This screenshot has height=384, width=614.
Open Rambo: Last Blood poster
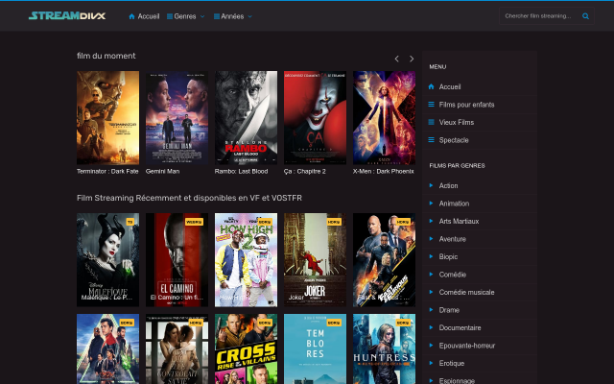click(246, 117)
